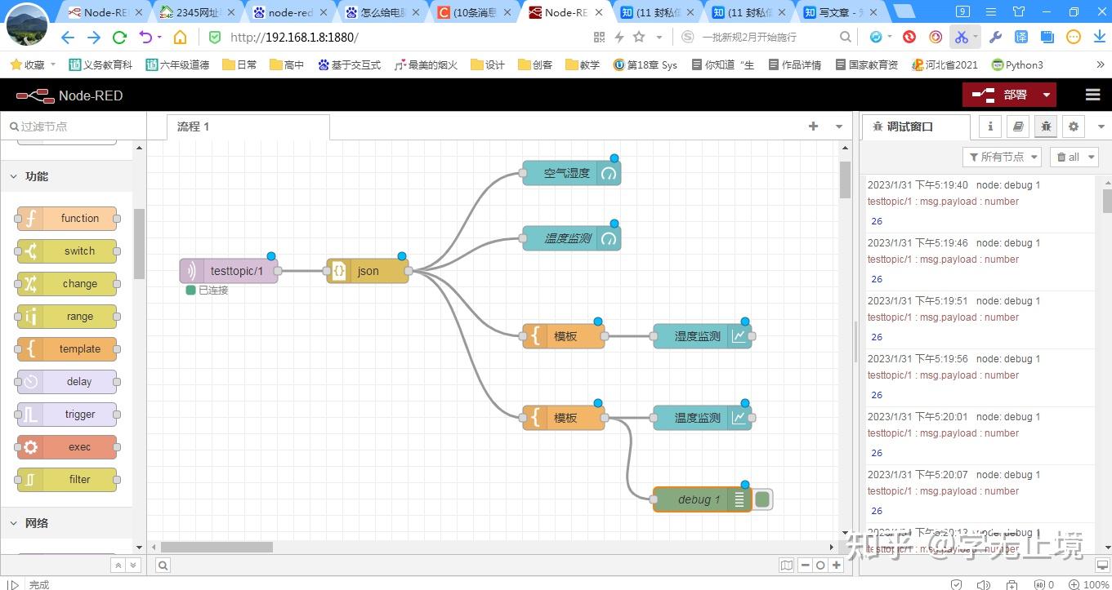1112x590 pixels.
Task: Open the deploy options dropdown arrow
Action: pos(1046,95)
